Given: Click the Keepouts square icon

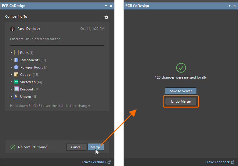Looking at the screenshot, I should [x=16, y=89].
